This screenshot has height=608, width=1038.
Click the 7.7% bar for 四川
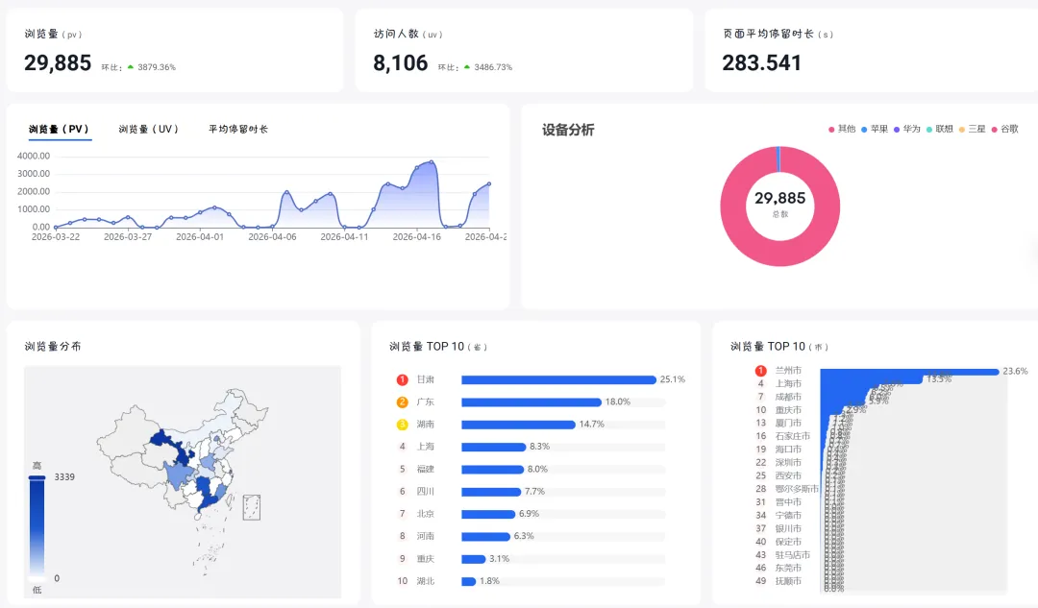491,492
